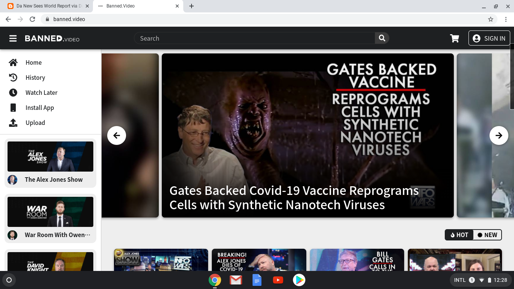Open the Bill Gates Calls In video
The image size is (514, 289).
[357, 260]
